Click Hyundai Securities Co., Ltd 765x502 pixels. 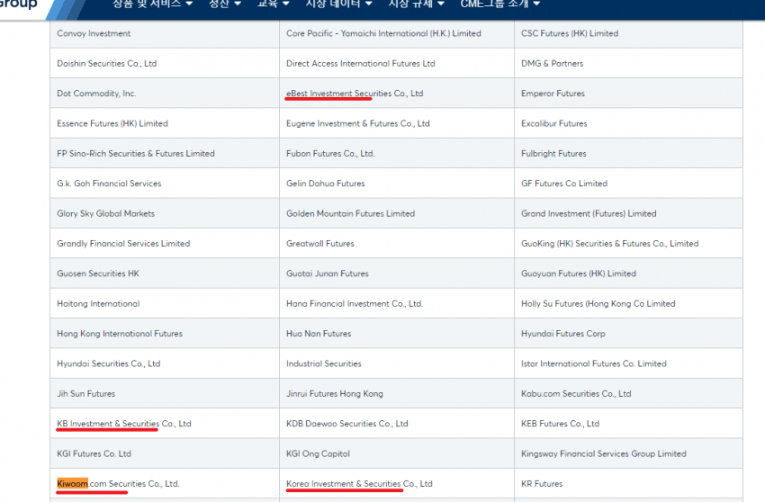tap(108, 363)
